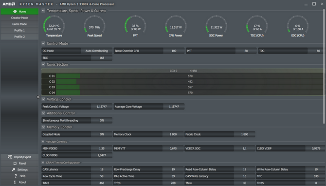Collapse the Control Mode section
Viewport: 326px width, 186px height.
pyautogui.click(x=43, y=43)
